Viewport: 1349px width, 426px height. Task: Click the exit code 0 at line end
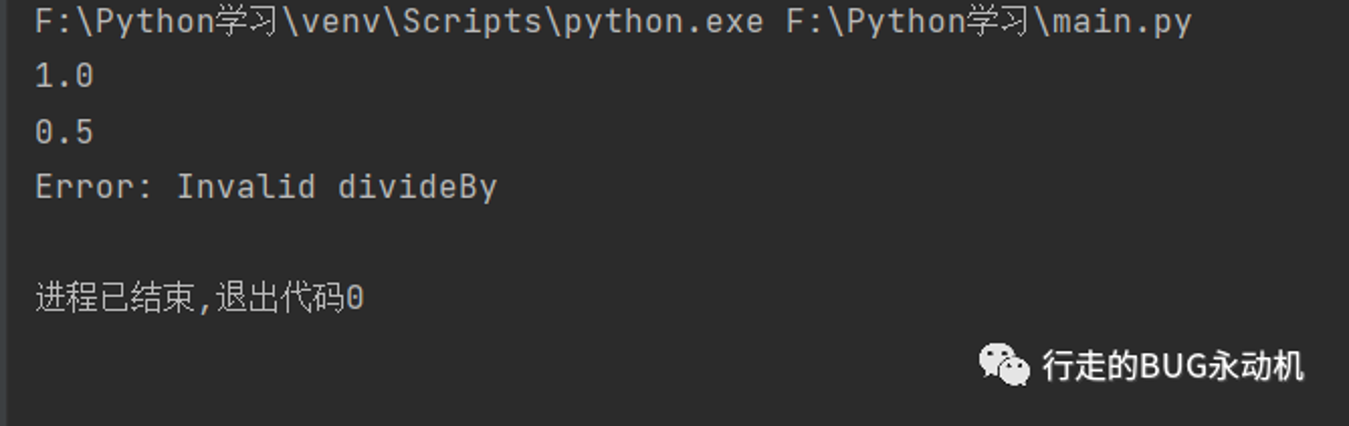point(355,298)
